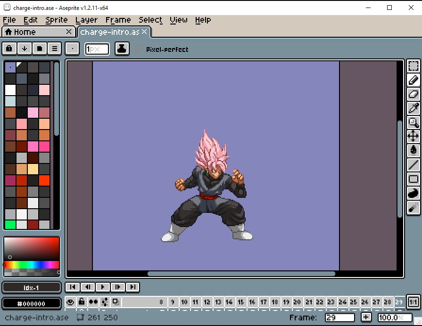Toggle the timeline layer lock icon

tap(82, 302)
